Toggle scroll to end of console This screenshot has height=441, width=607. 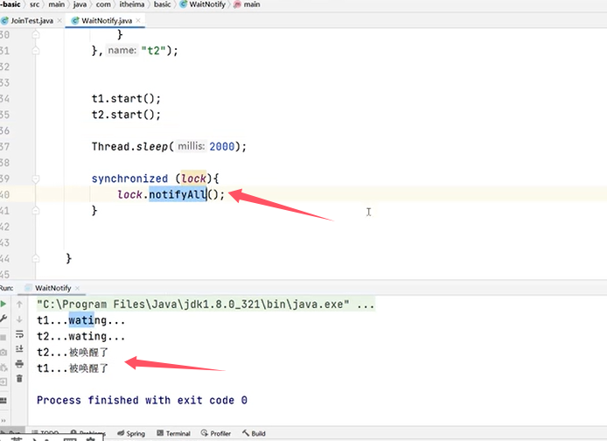click(x=19, y=349)
